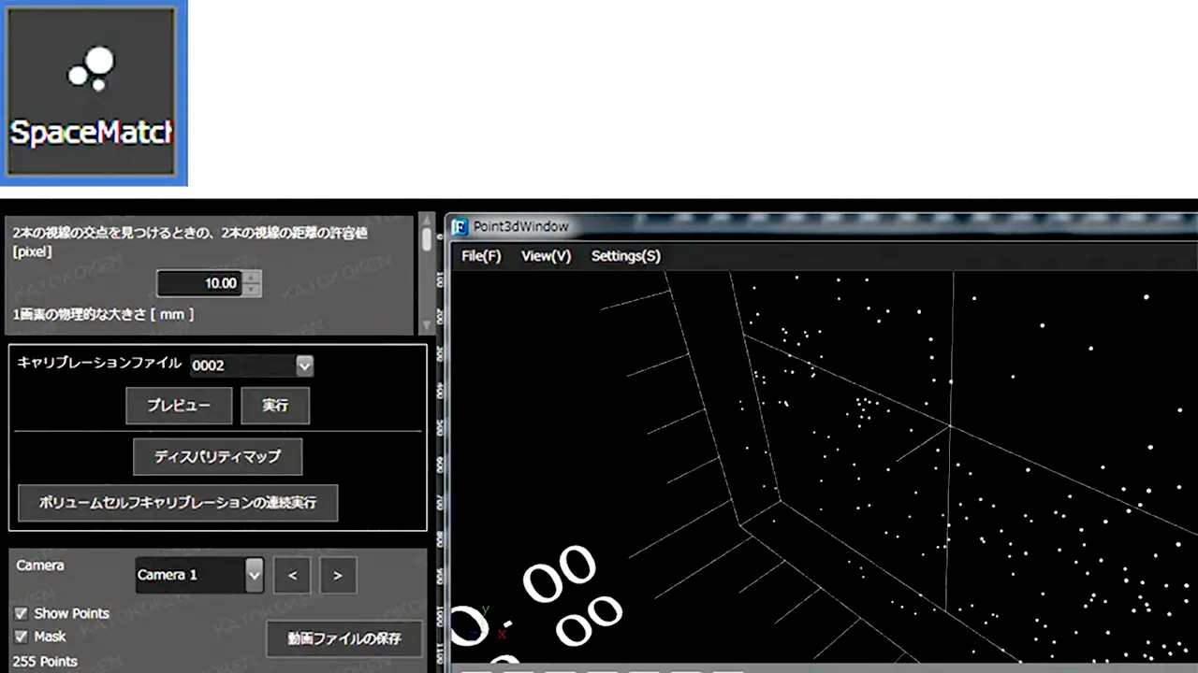Go to next camera with > button
Viewport: 1198px width, 673px height.
point(338,576)
